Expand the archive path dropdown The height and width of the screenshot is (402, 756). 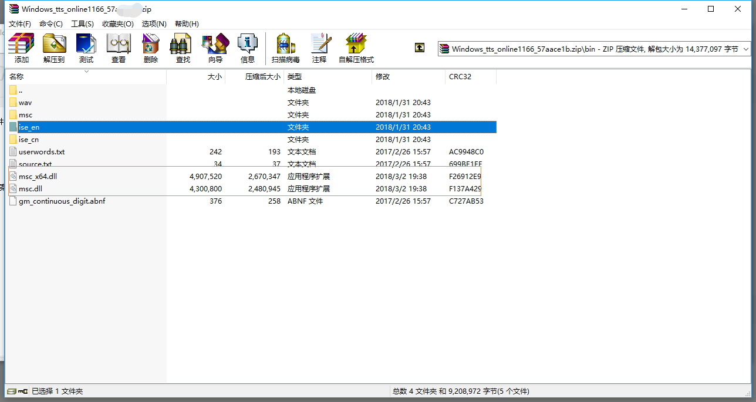pyautogui.click(x=746, y=49)
